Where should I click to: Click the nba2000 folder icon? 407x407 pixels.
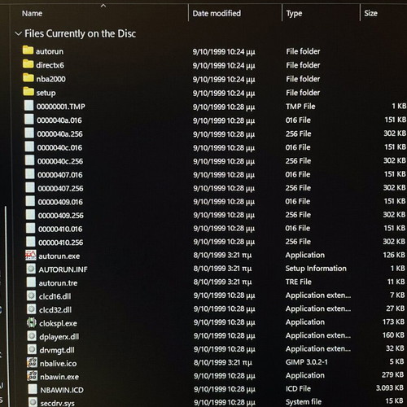pyautogui.click(x=28, y=78)
